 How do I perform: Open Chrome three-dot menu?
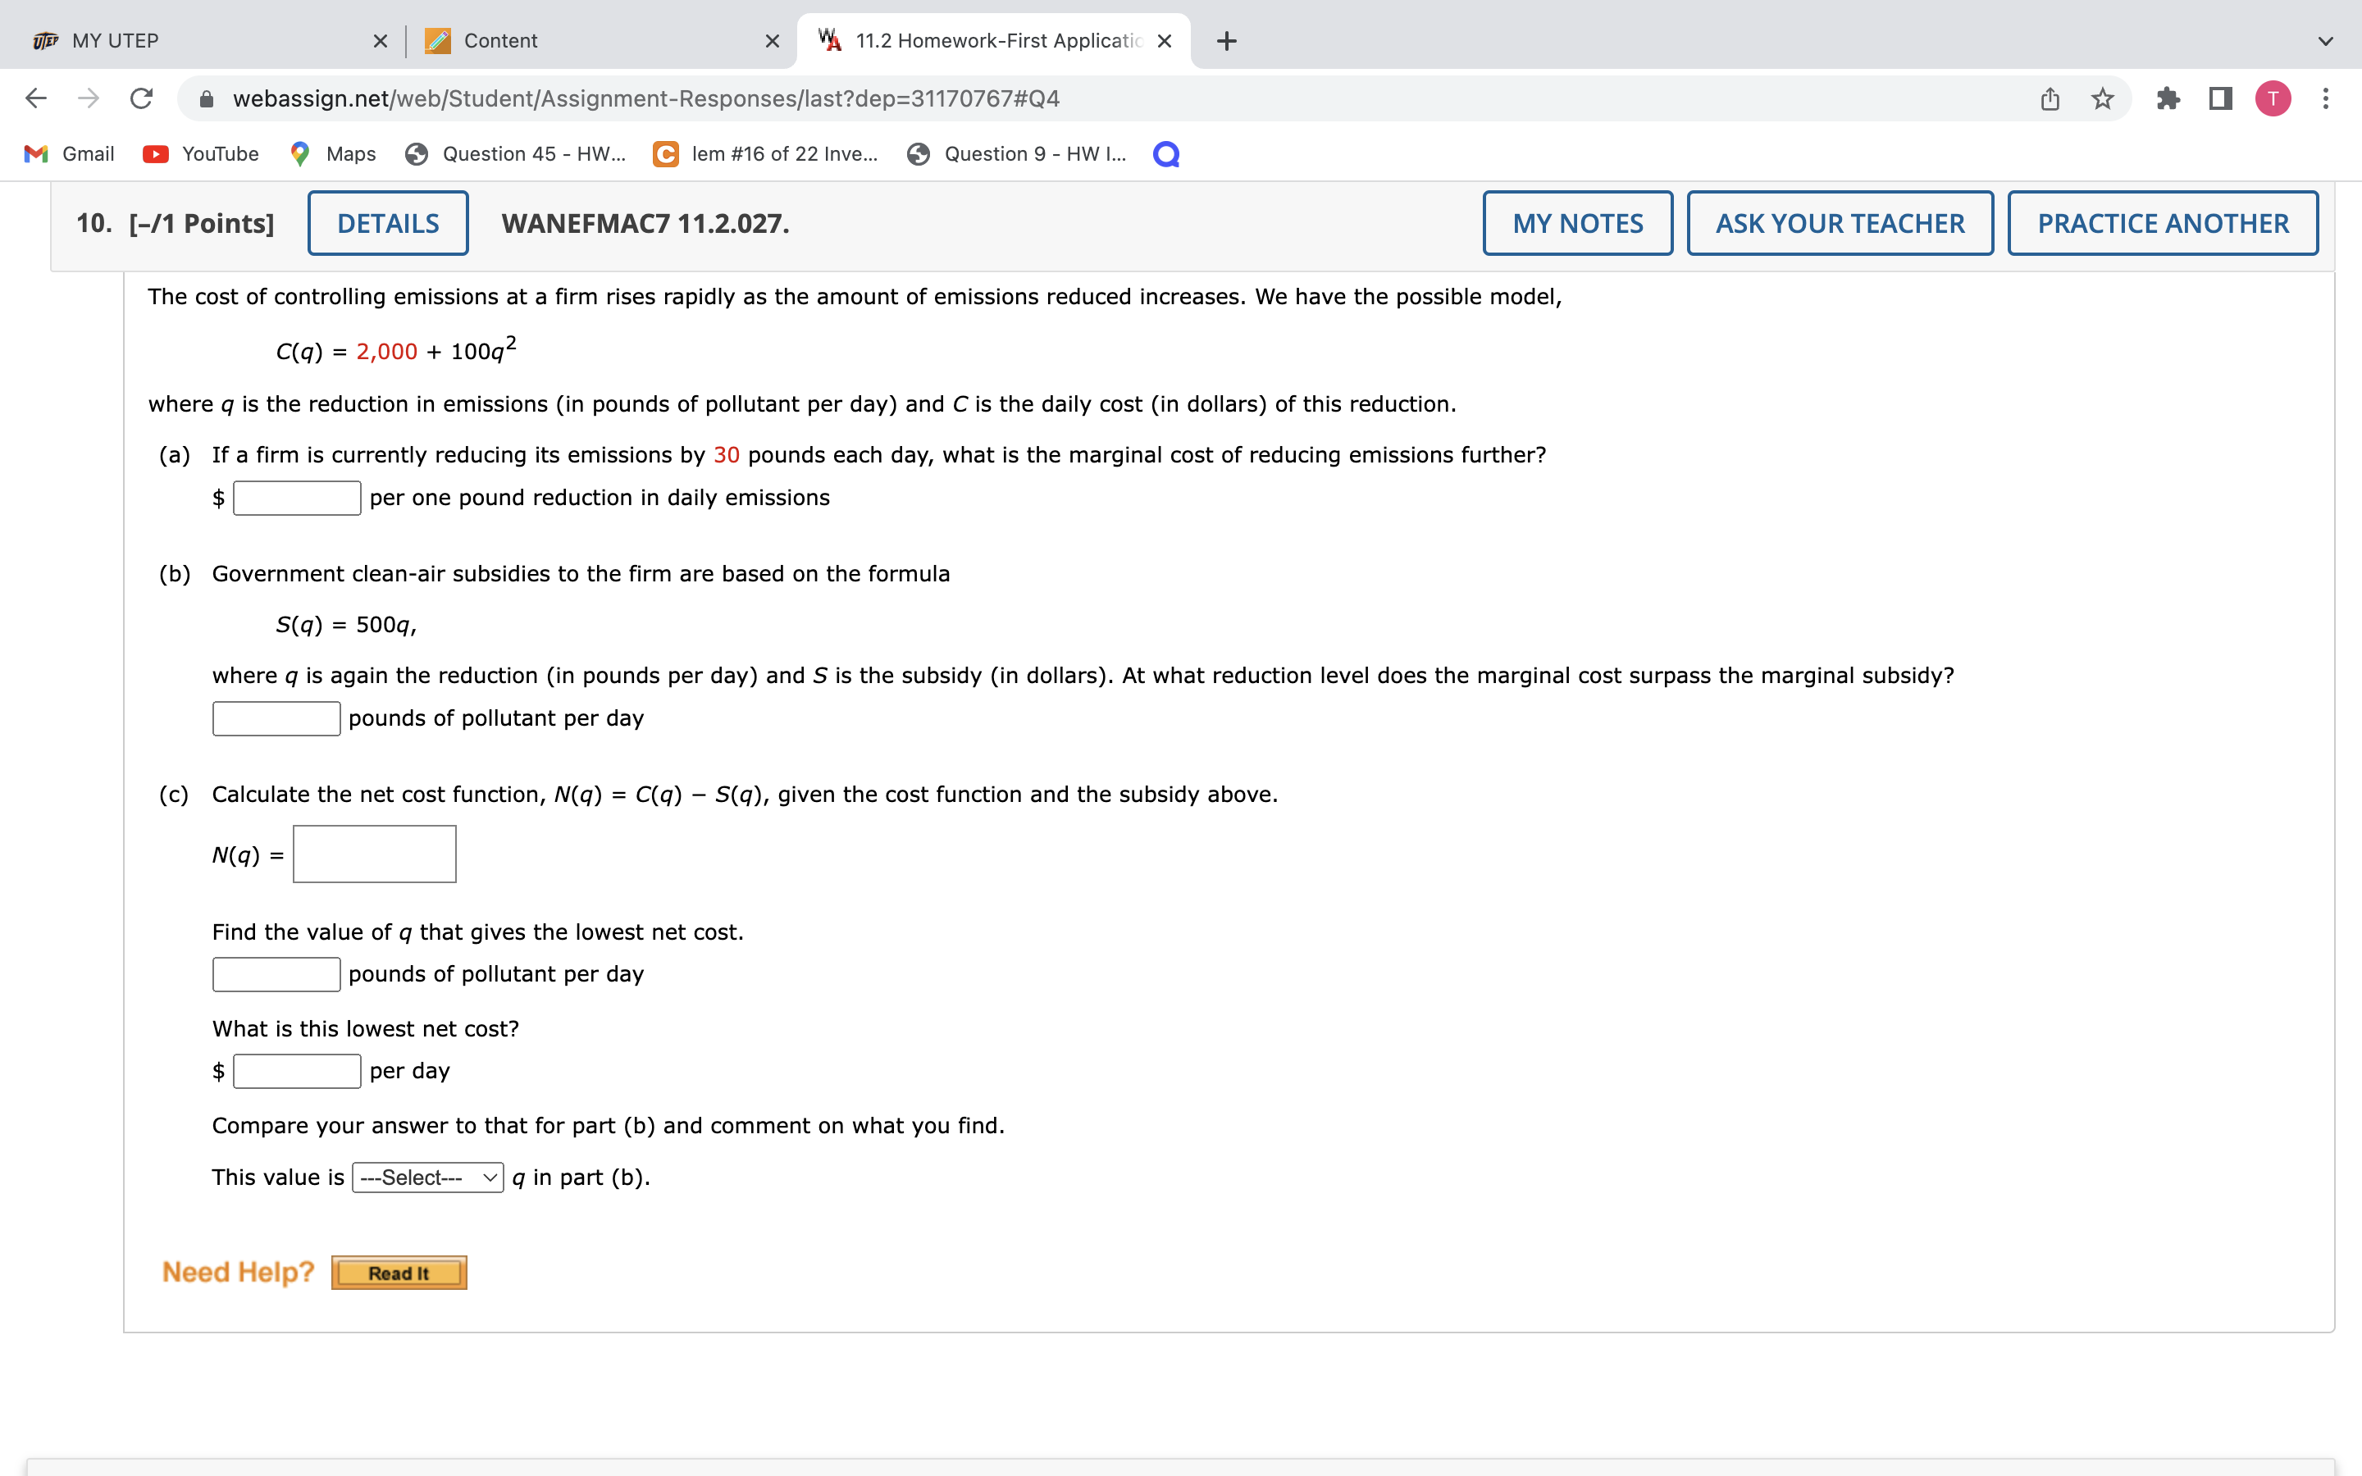coord(2326,98)
